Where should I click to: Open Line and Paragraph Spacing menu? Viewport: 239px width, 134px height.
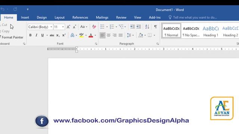click(130, 35)
